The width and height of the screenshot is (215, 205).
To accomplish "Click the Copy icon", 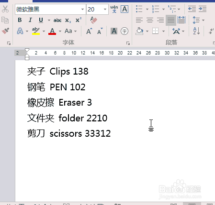I will (x=5, y=20).
